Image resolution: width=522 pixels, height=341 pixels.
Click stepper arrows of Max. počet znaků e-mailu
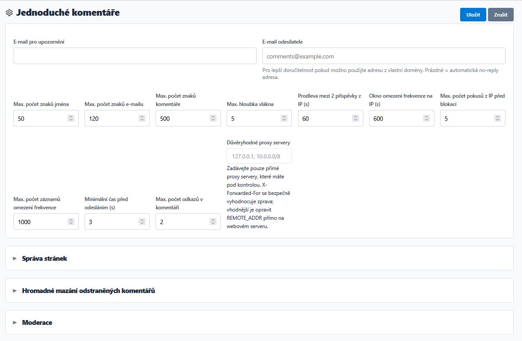[x=142, y=118]
